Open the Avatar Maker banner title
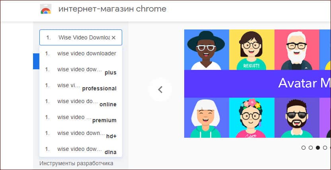Screen dimensions: 331x170 [x=304, y=83]
